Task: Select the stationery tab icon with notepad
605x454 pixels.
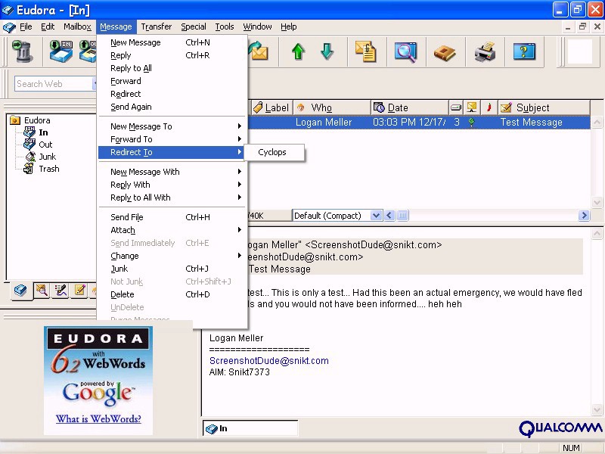Action: click(79, 291)
